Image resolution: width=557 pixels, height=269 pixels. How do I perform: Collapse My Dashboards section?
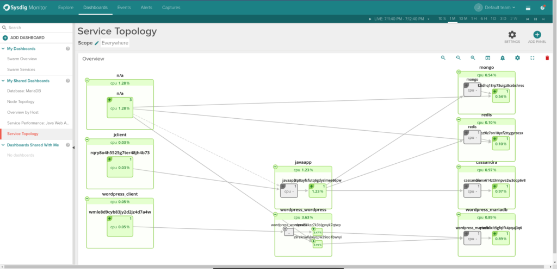[x=3, y=48]
